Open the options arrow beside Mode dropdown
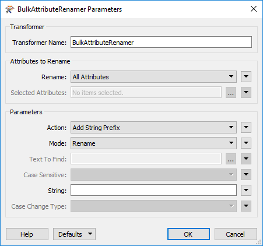263x246 pixels. (x=246, y=143)
